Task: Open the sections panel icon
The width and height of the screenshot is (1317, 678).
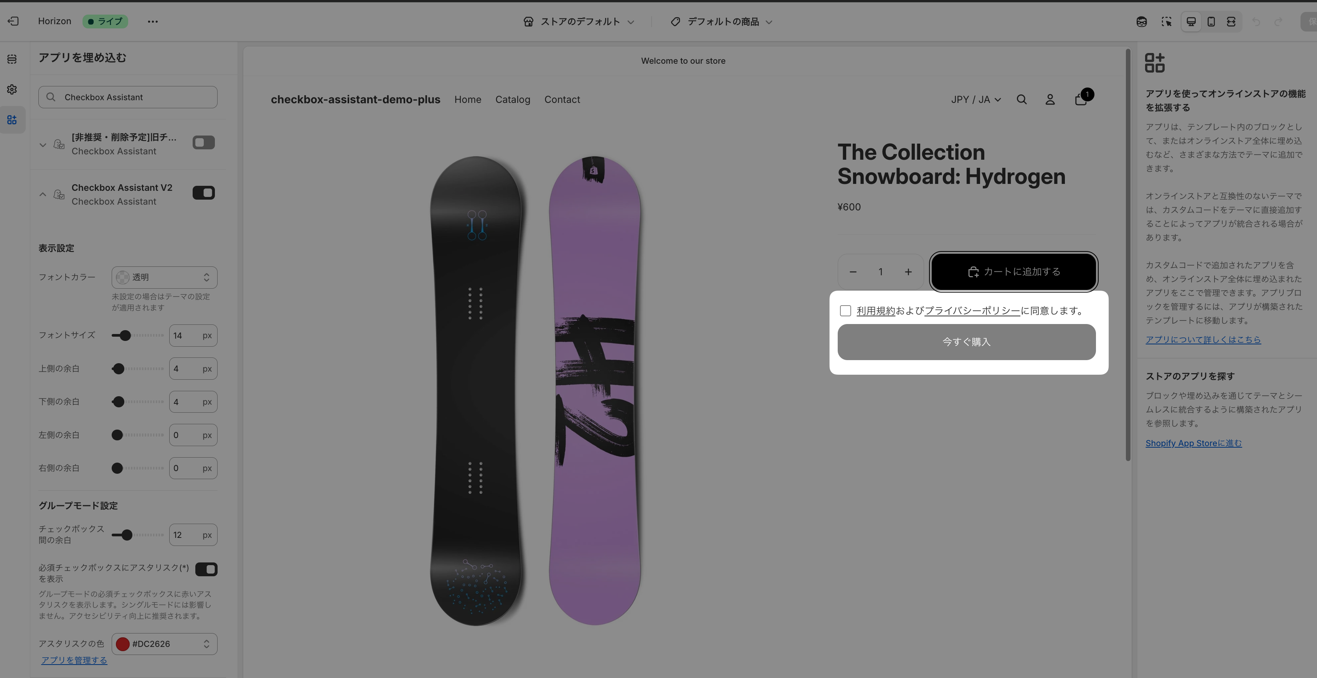Action: 12,59
